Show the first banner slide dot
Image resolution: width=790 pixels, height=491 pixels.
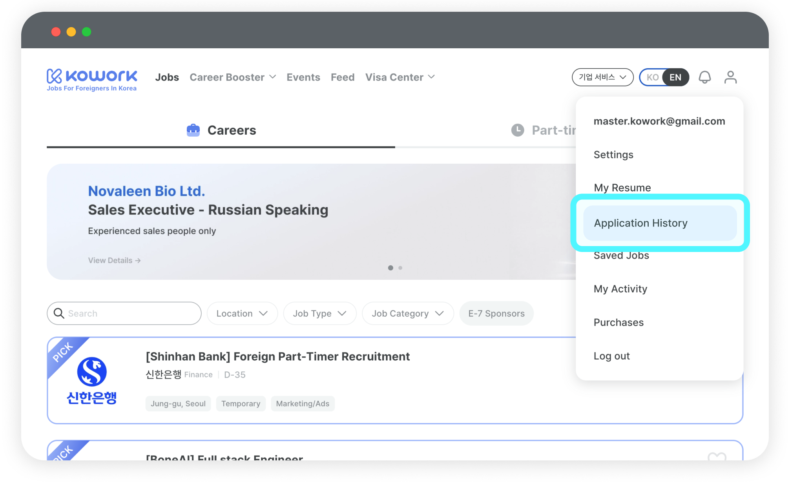coord(390,268)
